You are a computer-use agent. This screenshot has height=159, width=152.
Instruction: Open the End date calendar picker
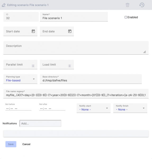click(x=70, y=31)
